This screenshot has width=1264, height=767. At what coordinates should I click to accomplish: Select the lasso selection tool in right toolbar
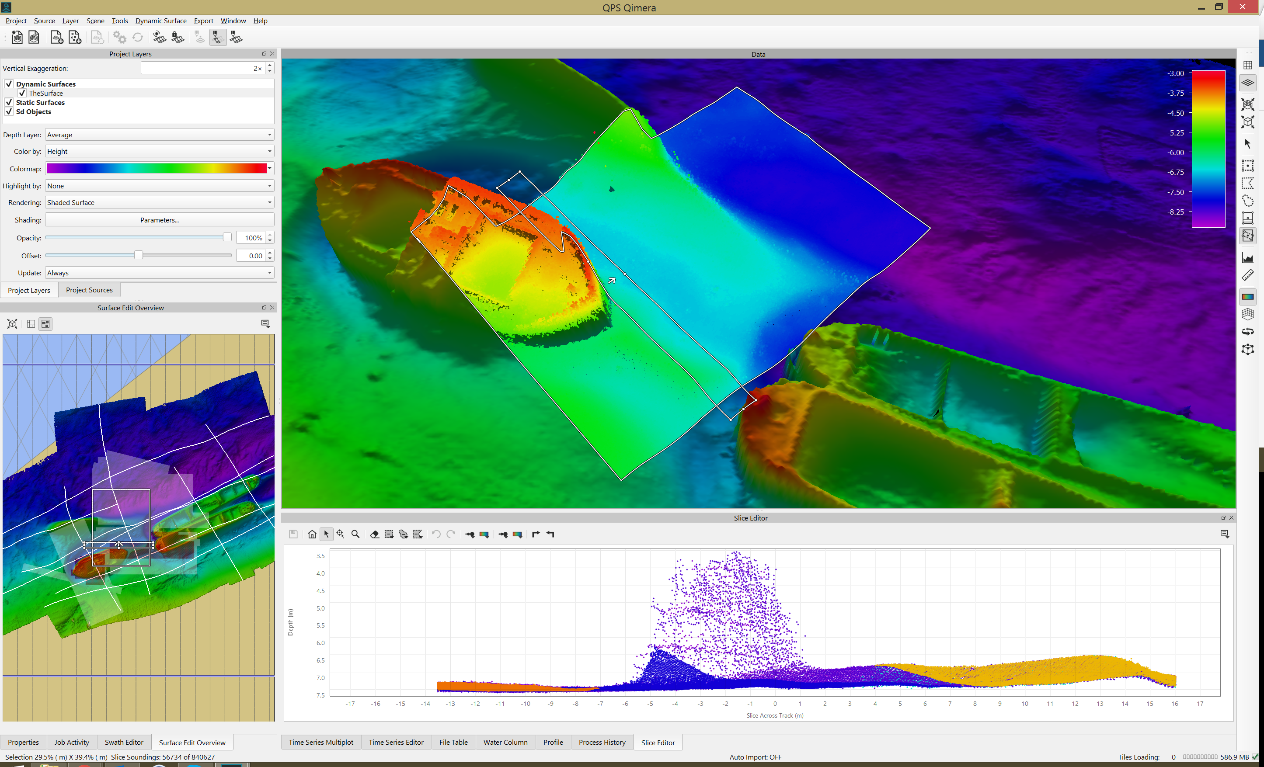point(1247,201)
